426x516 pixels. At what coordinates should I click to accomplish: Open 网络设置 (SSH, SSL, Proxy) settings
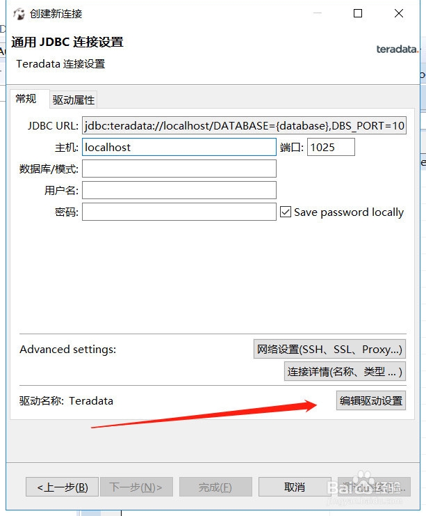(x=329, y=349)
